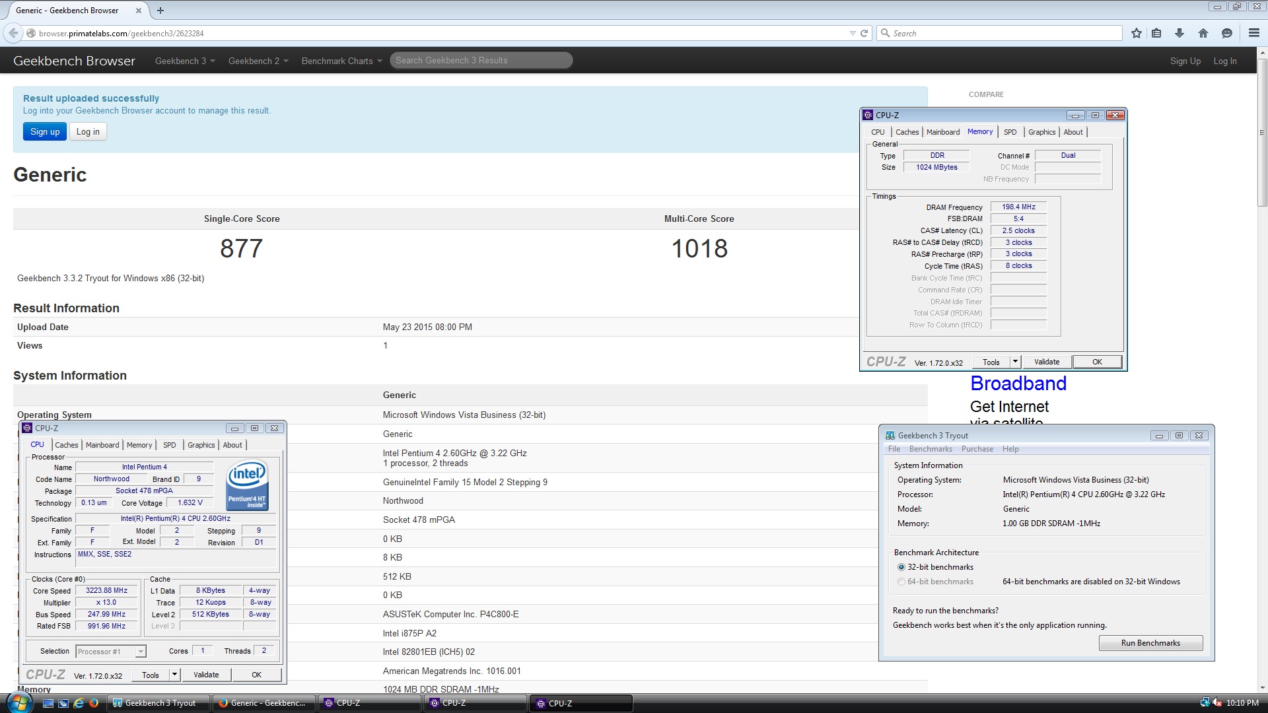Click the site identity globe icon
This screenshot has height=713, width=1268.
click(31, 33)
